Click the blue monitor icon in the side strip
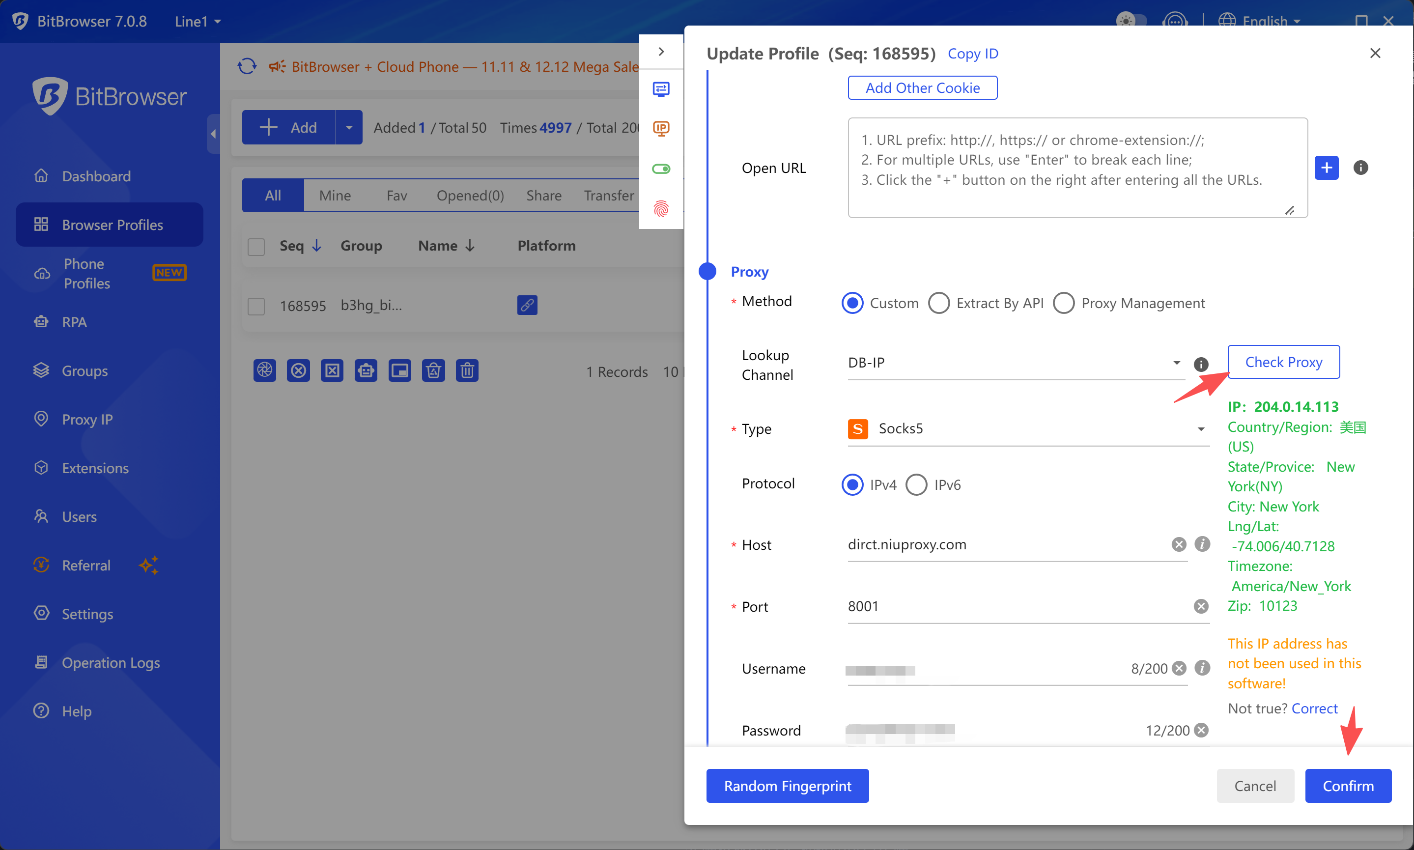 (x=661, y=89)
